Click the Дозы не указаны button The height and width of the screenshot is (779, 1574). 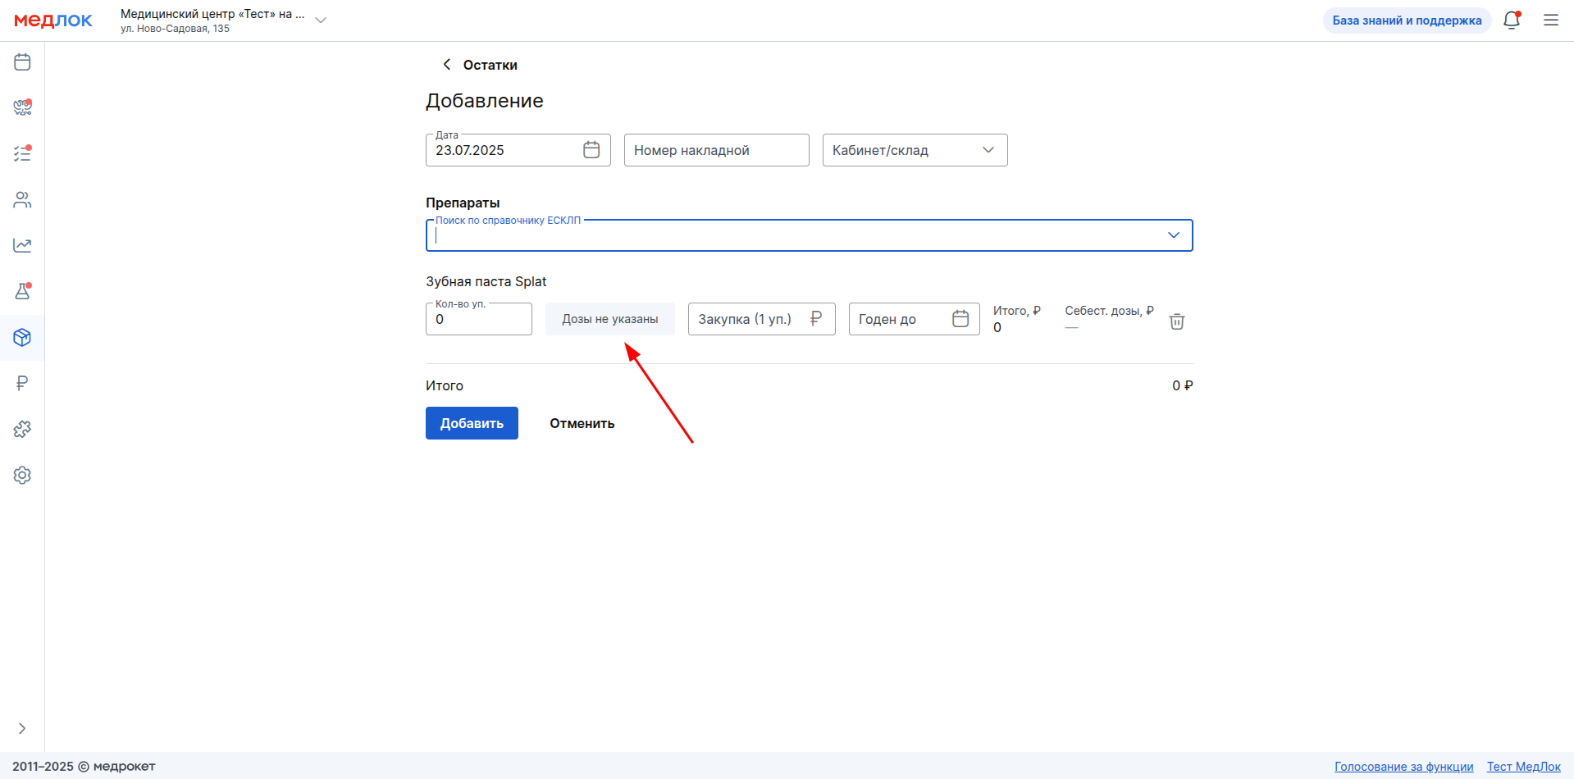pos(610,319)
